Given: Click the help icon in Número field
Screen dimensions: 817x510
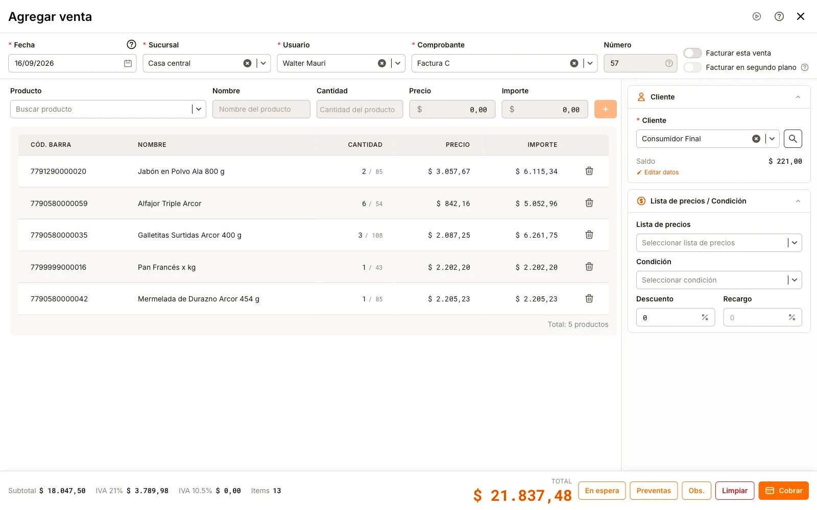Looking at the screenshot, I should coord(669,63).
